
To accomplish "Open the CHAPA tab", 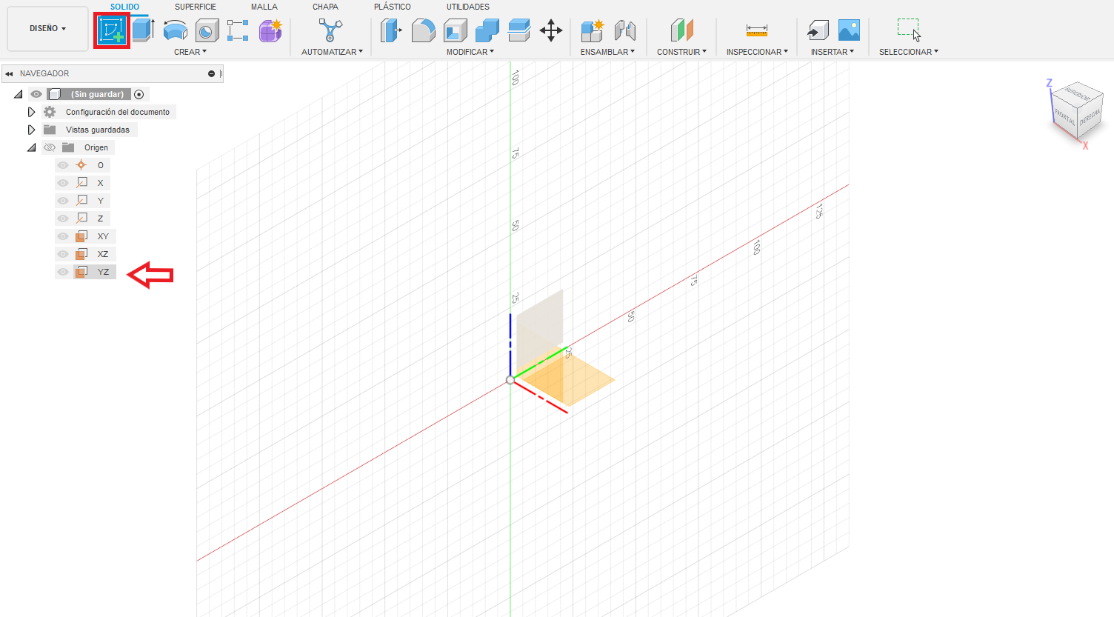I will click(x=325, y=7).
